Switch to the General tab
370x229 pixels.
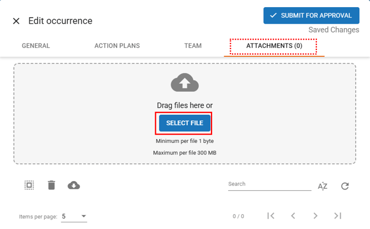[x=36, y=46]
